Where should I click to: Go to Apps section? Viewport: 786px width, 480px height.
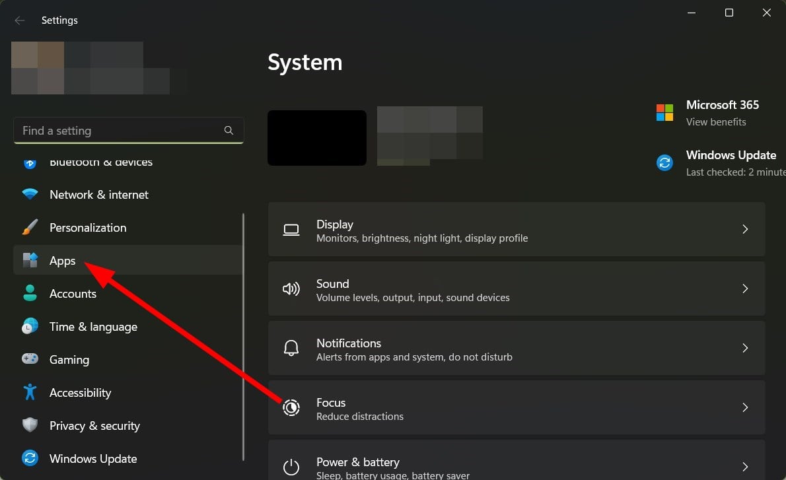127,261
